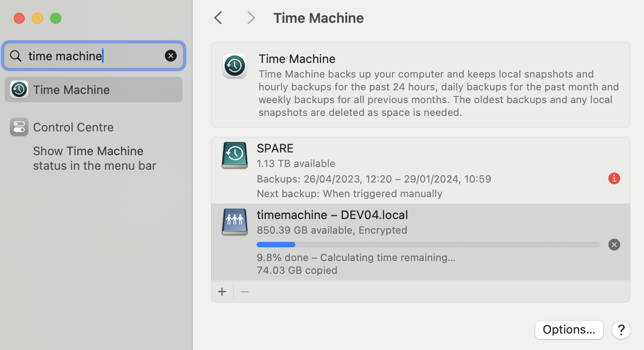Click the forward navigation chevron

251,18
